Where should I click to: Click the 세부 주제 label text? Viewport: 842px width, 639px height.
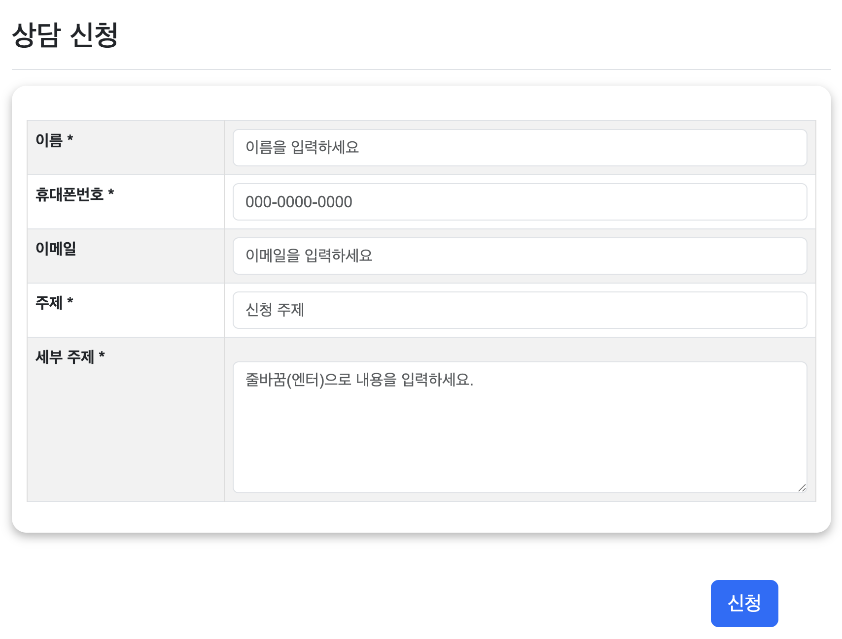click(65, 357)
